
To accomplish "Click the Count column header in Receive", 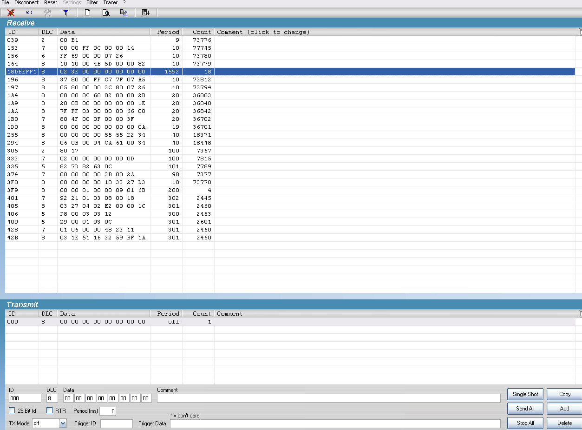I will 198,32.
